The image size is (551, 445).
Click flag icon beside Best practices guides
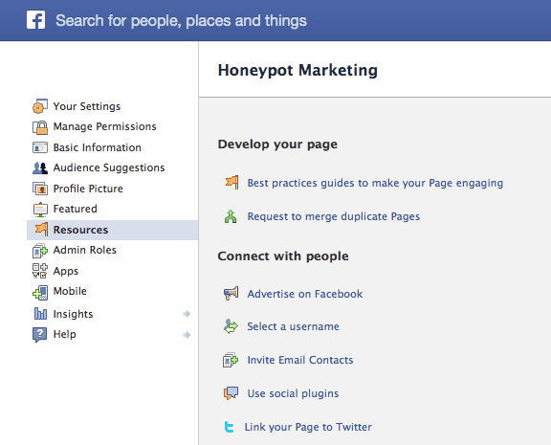[231, 182]
